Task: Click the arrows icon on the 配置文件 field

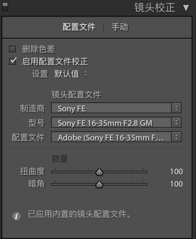Action: [176, 137]
